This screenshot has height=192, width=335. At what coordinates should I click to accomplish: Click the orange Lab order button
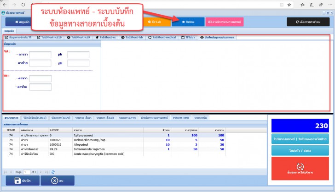(157, 22)
